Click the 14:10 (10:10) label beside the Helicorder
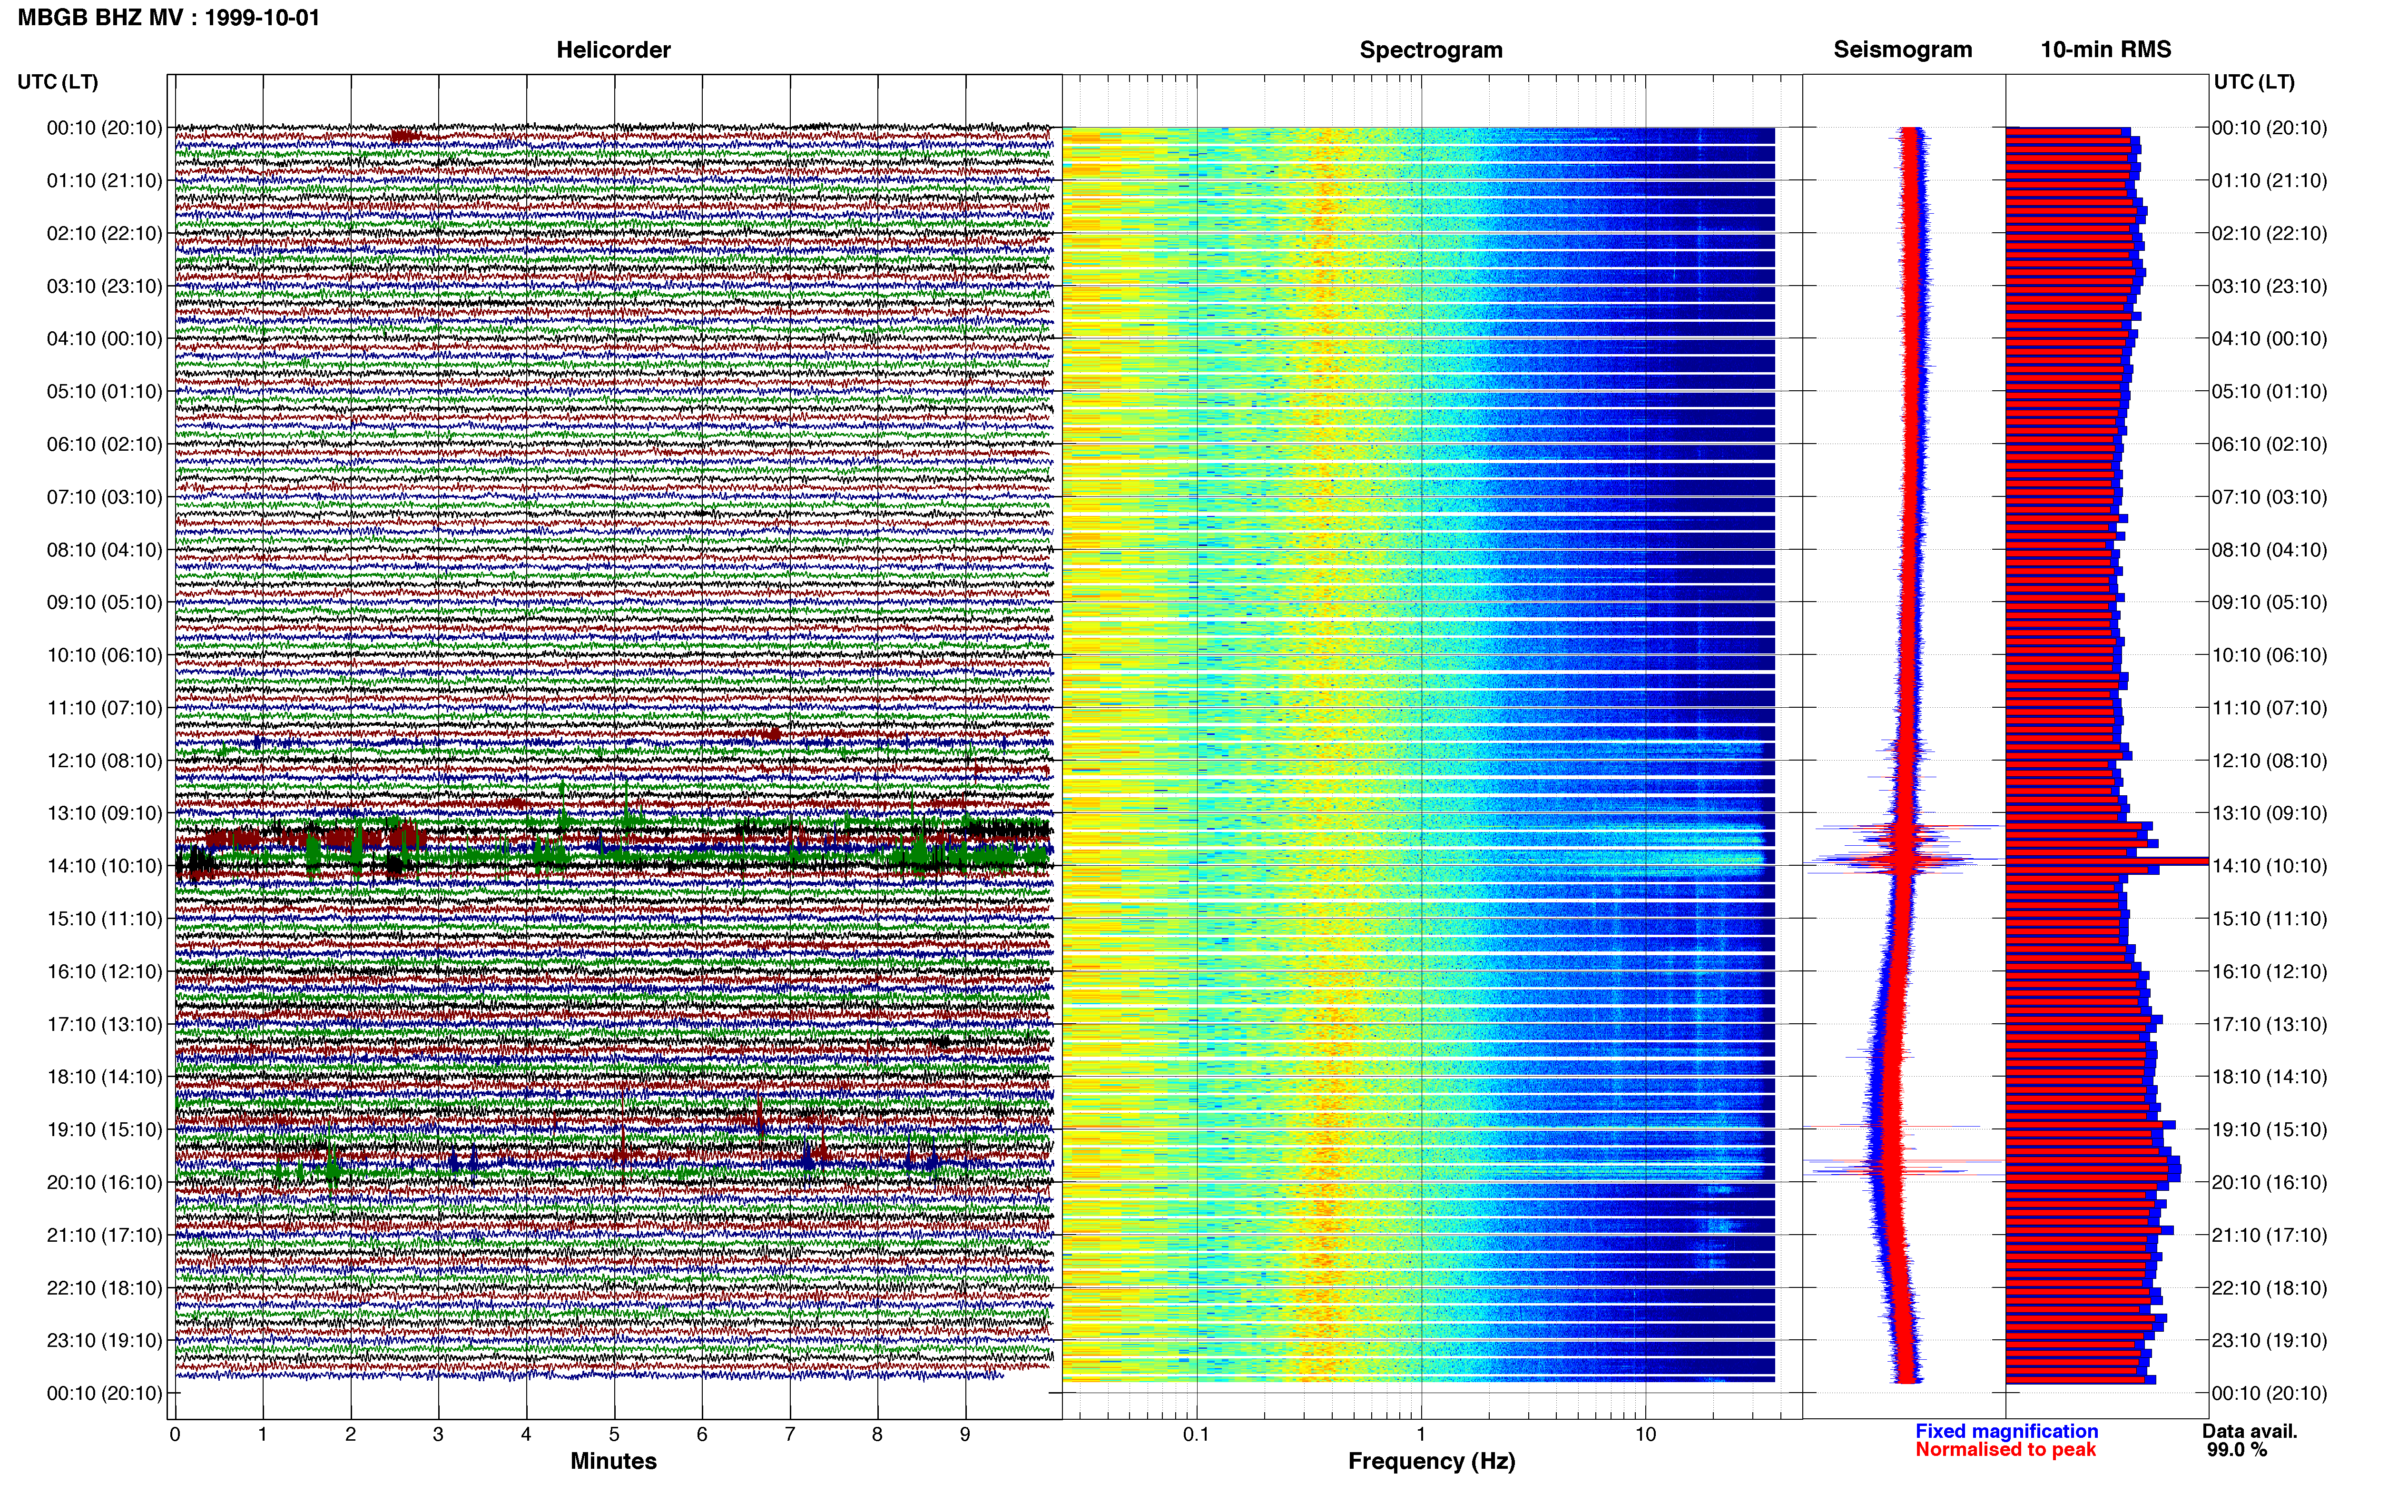The width and height of the screenshot is (2388, 1494). click(105, 867)
